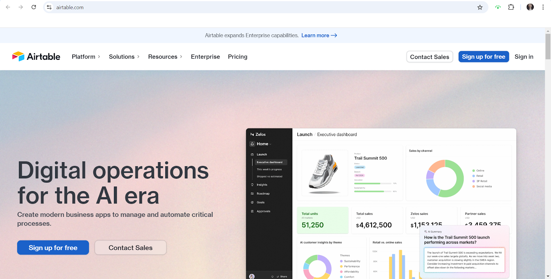Click the Total units 51,250 card
The height and width of the screenshot is (279, 551).
(x=323, y=220)
